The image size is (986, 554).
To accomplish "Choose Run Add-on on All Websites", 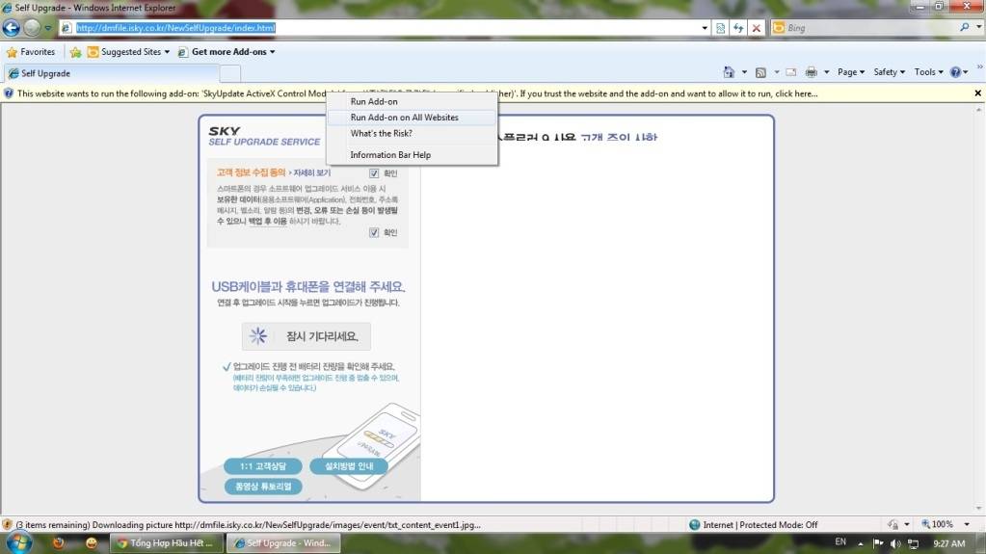I will tap(412, 118).
